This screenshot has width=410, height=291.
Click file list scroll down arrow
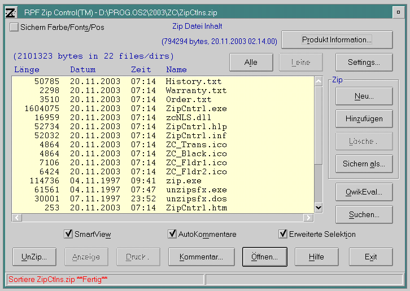tap(319, 208)
